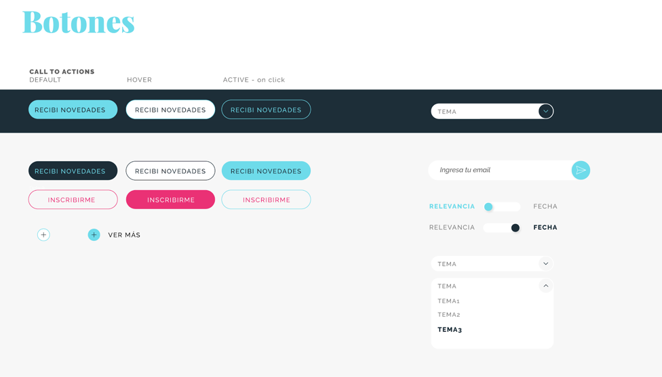Click the pink outlined Inscribirme button
The height and width of the screenshot is (377, 662).
coord(73,200)
